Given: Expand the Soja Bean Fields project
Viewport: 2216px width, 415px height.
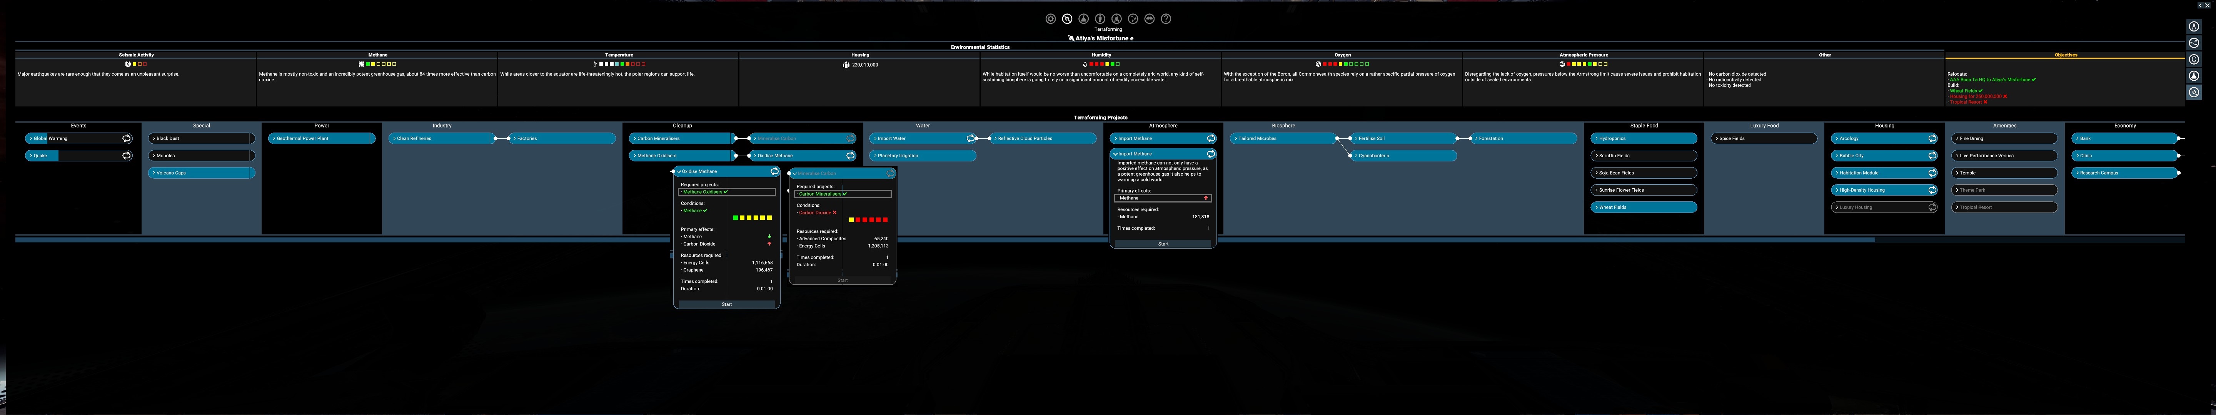Looking at the screenshot, I should 1644,173.
